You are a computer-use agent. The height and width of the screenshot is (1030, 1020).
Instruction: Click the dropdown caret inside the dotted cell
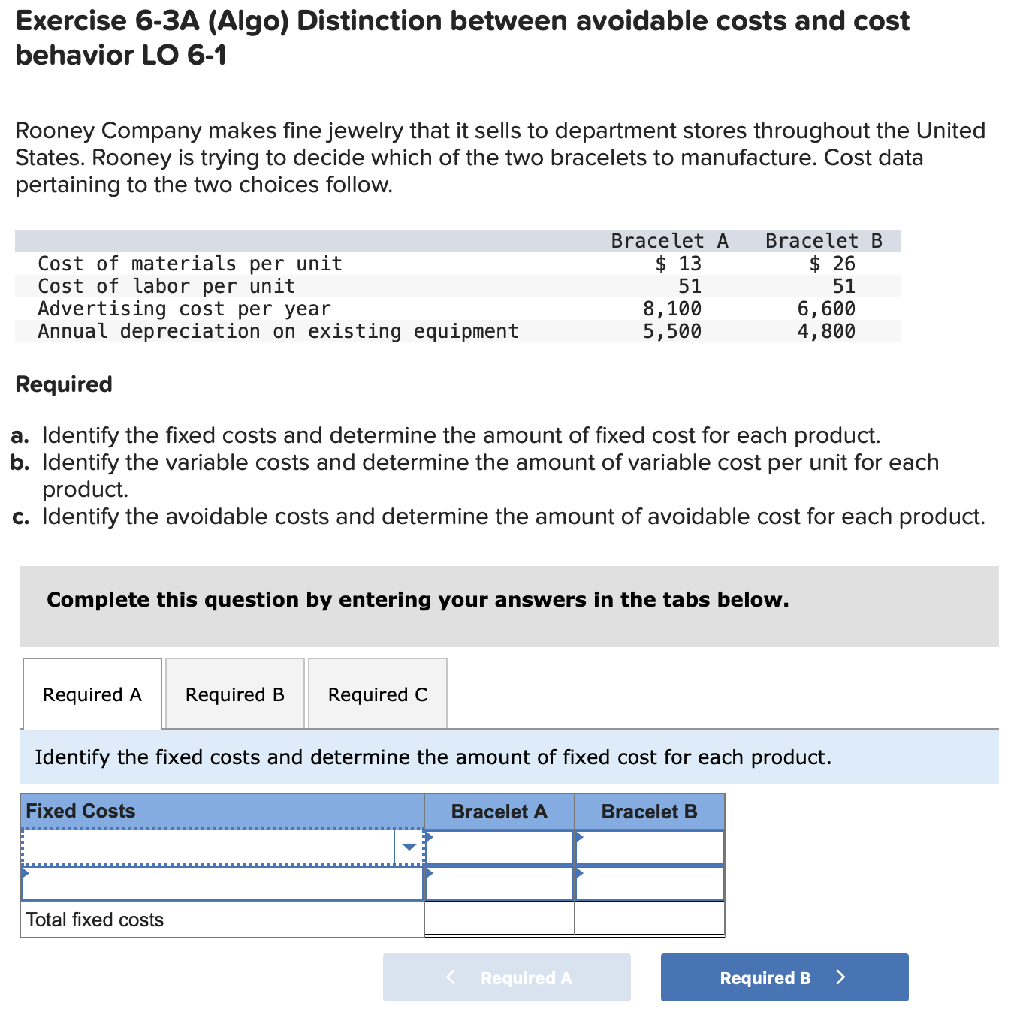[409, 845]
